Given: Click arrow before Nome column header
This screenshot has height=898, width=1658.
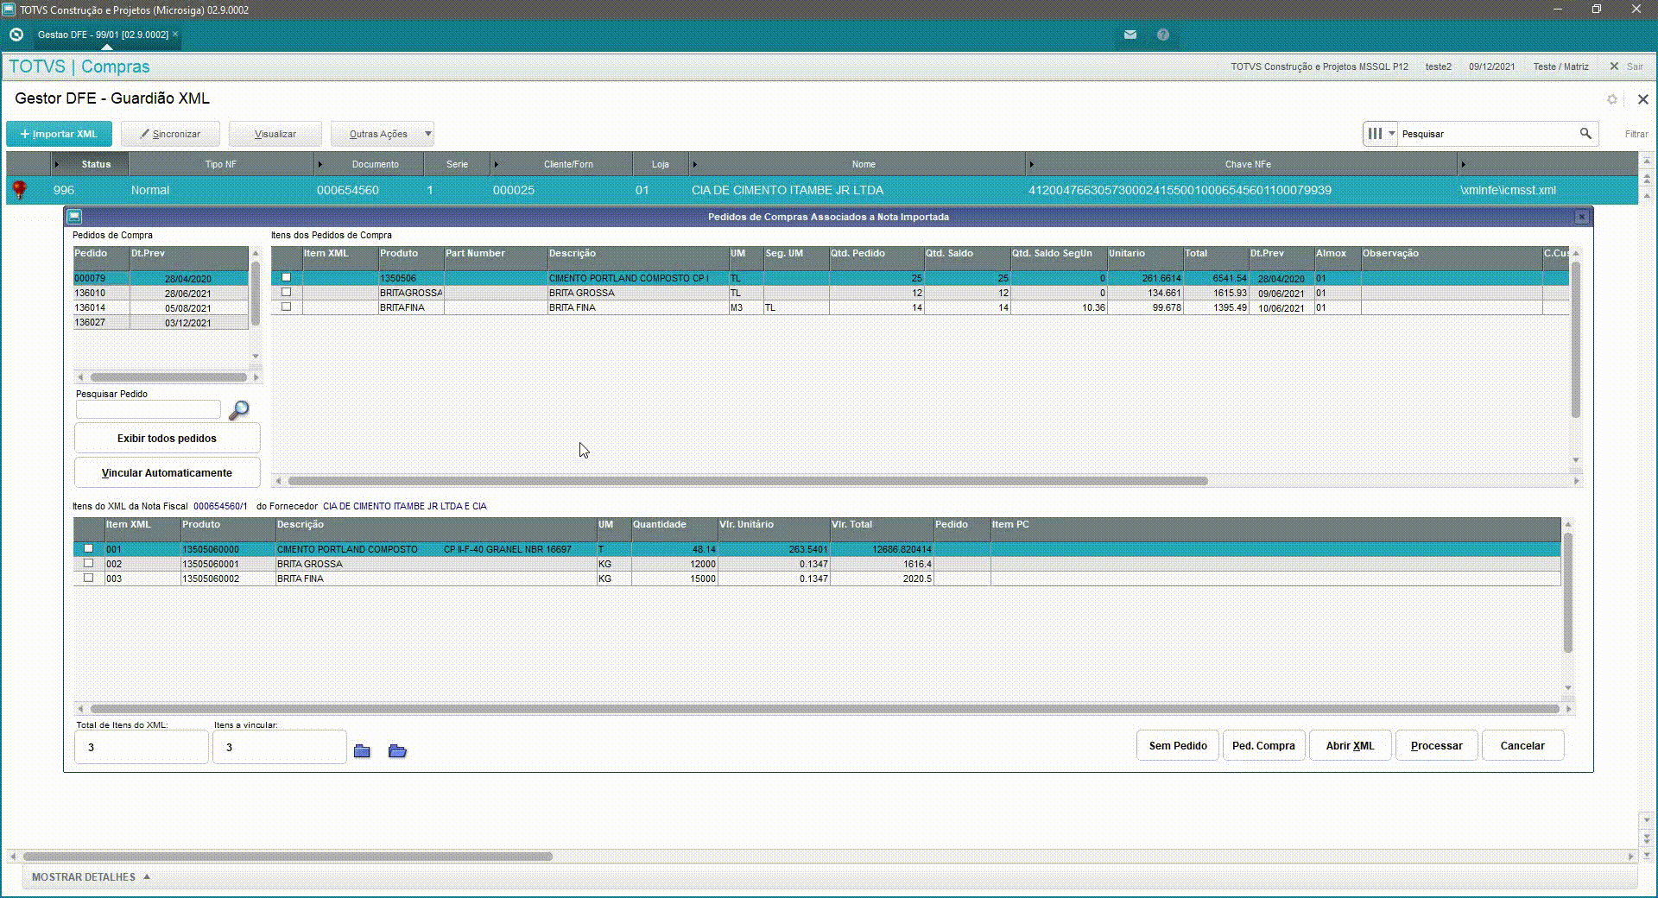Looking at the screenshot, I should (x=694, y=164).
